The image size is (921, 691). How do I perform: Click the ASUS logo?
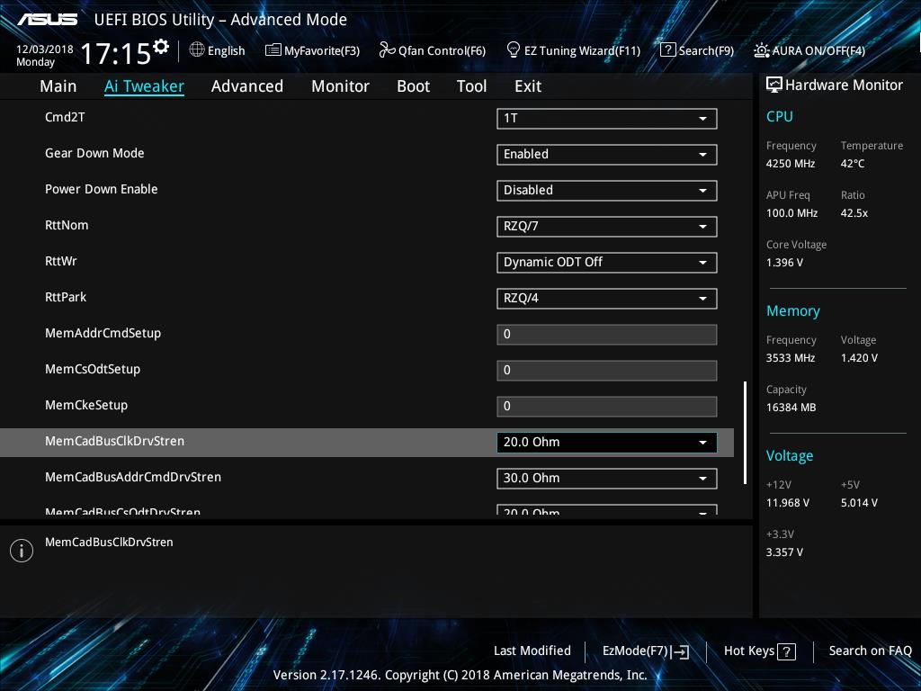pyautogui.click(x=47, y=20)
